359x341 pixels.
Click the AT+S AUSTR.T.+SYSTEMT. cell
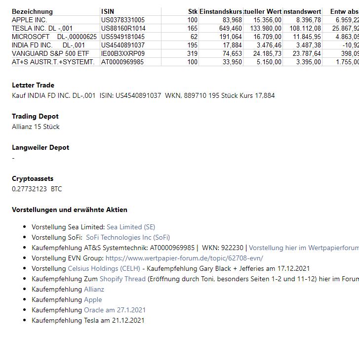53,62
